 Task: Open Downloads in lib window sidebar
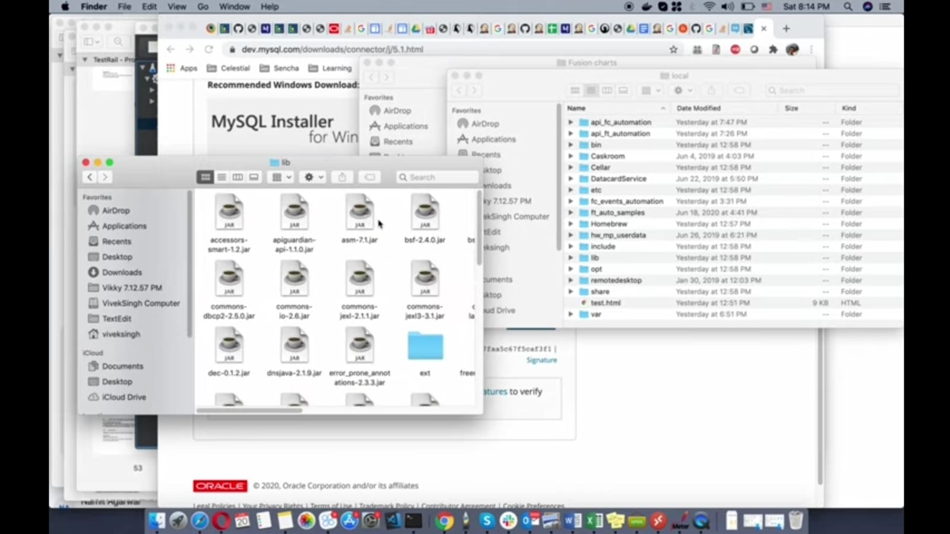[115, 272]
